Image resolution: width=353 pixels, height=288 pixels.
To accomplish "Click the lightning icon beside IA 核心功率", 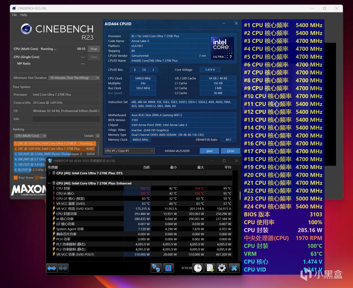I will pyautogui.click(x=54, y=219).
